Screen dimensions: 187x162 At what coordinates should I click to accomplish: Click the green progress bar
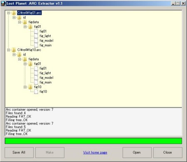93,141
